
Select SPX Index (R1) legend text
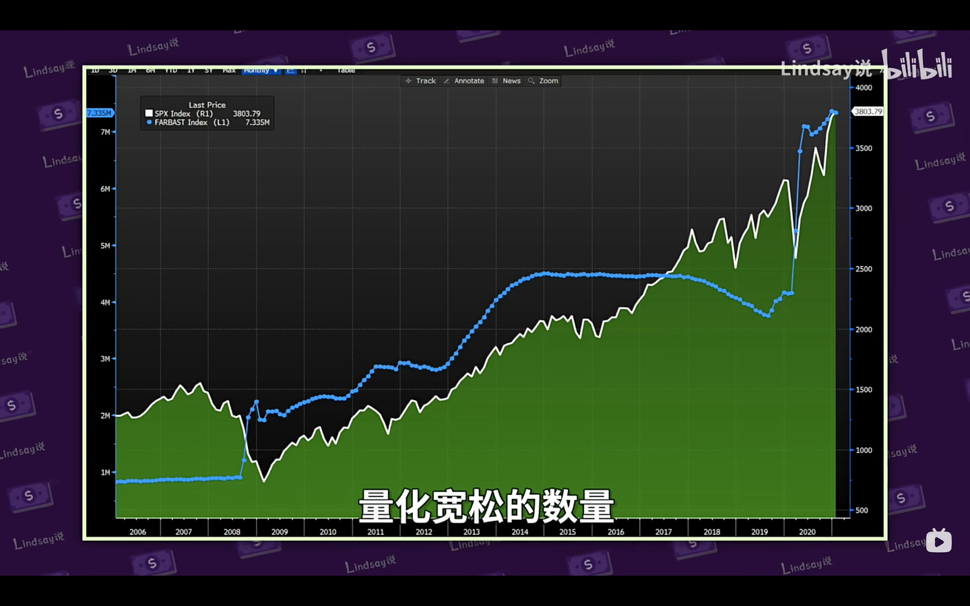(184, 114)
